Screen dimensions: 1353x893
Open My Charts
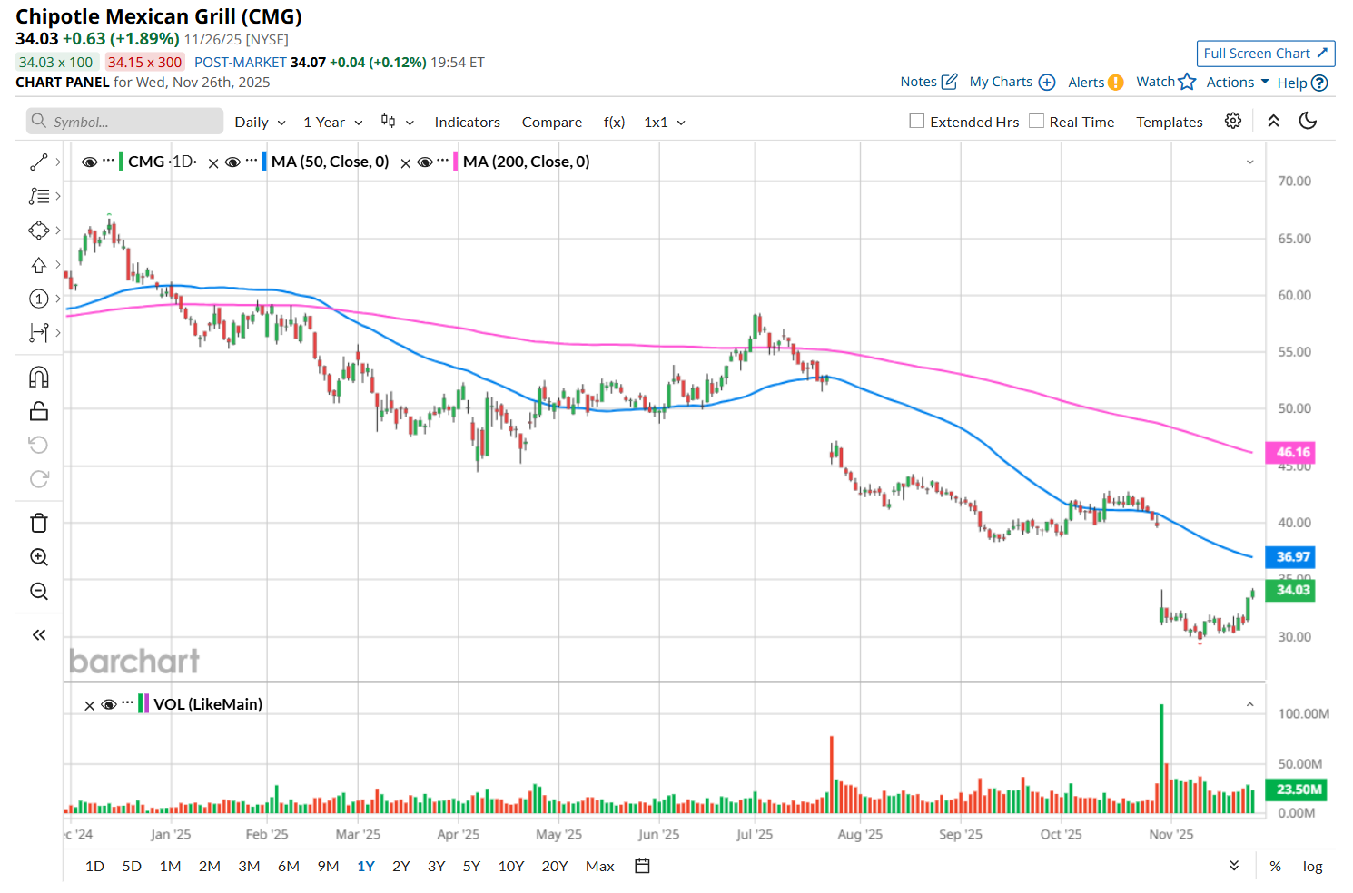point(1012,82)
